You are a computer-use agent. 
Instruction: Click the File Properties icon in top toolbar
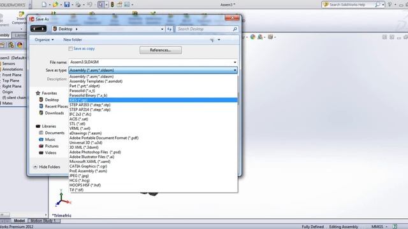coord(119,4)
